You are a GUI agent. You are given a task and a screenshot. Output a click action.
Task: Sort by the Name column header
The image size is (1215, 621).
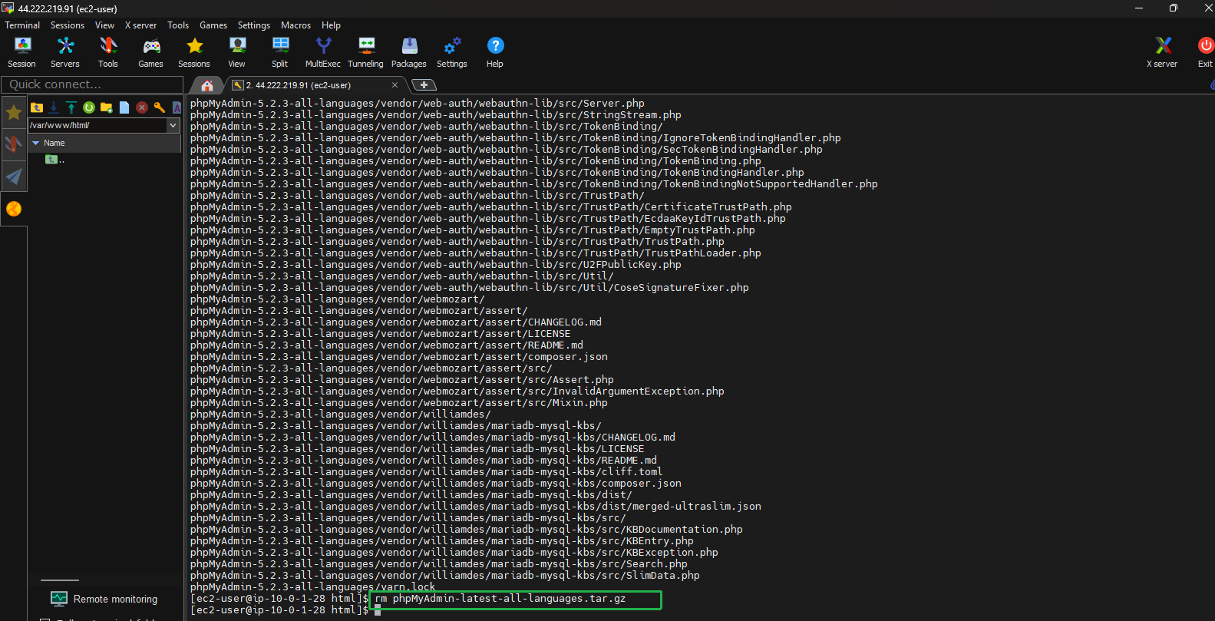click(104, 143)
